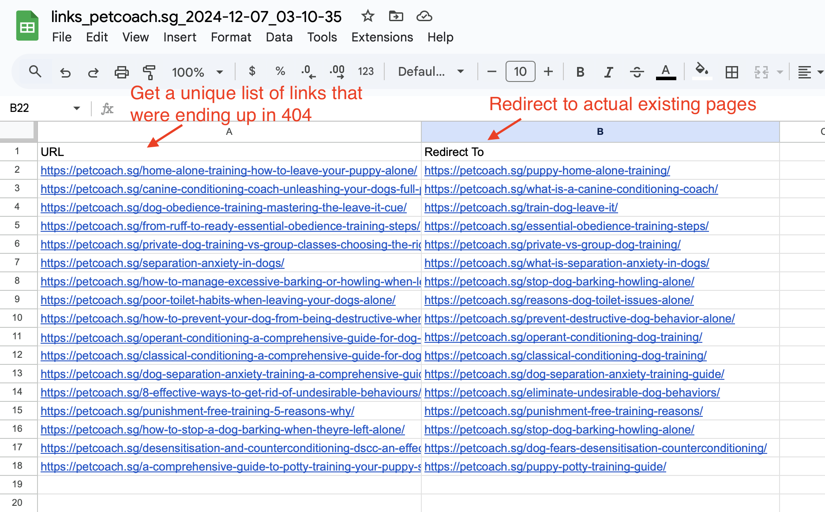This screenshot has height=512, width=825.
Task: Open the punishment-free-training-5-reasons-why link
Action: pyautogui.click(x=197, y=411)
